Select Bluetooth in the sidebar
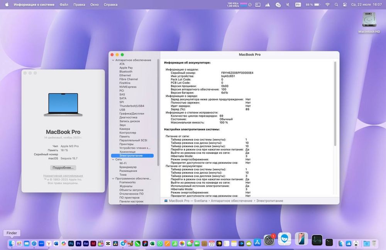Image resolution: width=386 pixels, height=250 pixels. (126, 72)
